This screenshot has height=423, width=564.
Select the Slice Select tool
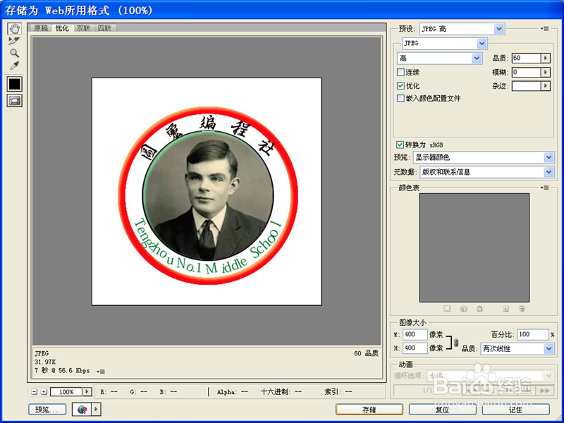point(14,41)
